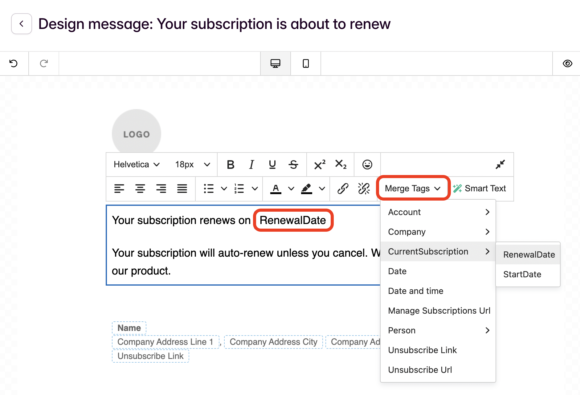Open text color picker dropdown arrow
This screenshot has width=580, height=395.
pos(291,189)
